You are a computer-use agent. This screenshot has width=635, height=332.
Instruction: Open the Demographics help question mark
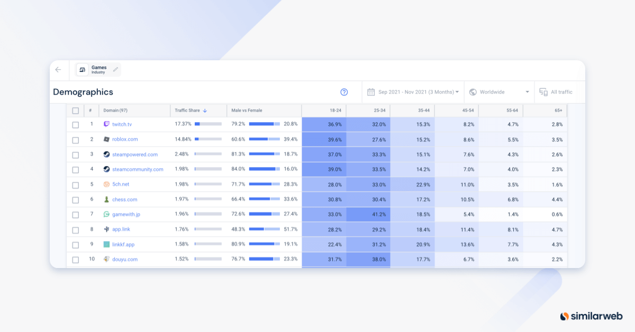click(x=344, y=92)
